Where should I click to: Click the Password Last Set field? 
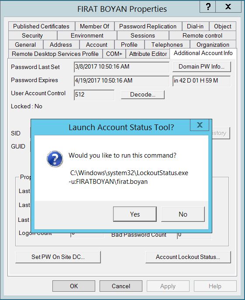(x=121, y=67)
